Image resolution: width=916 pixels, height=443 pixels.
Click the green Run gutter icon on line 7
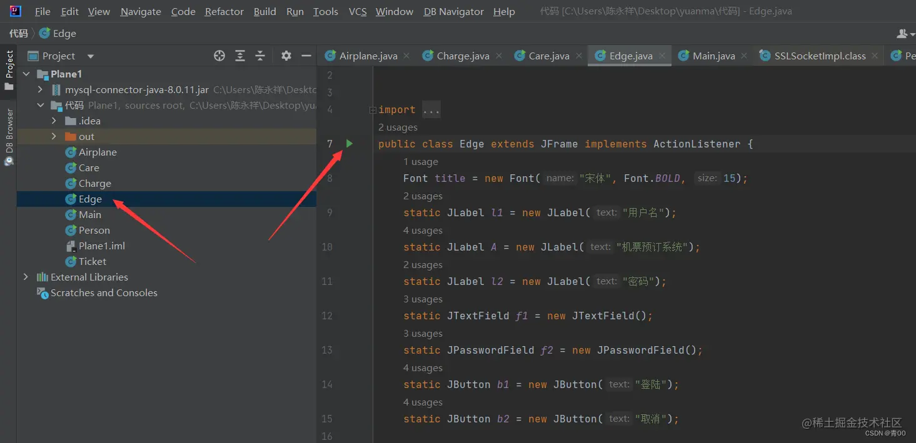(350, 144)
